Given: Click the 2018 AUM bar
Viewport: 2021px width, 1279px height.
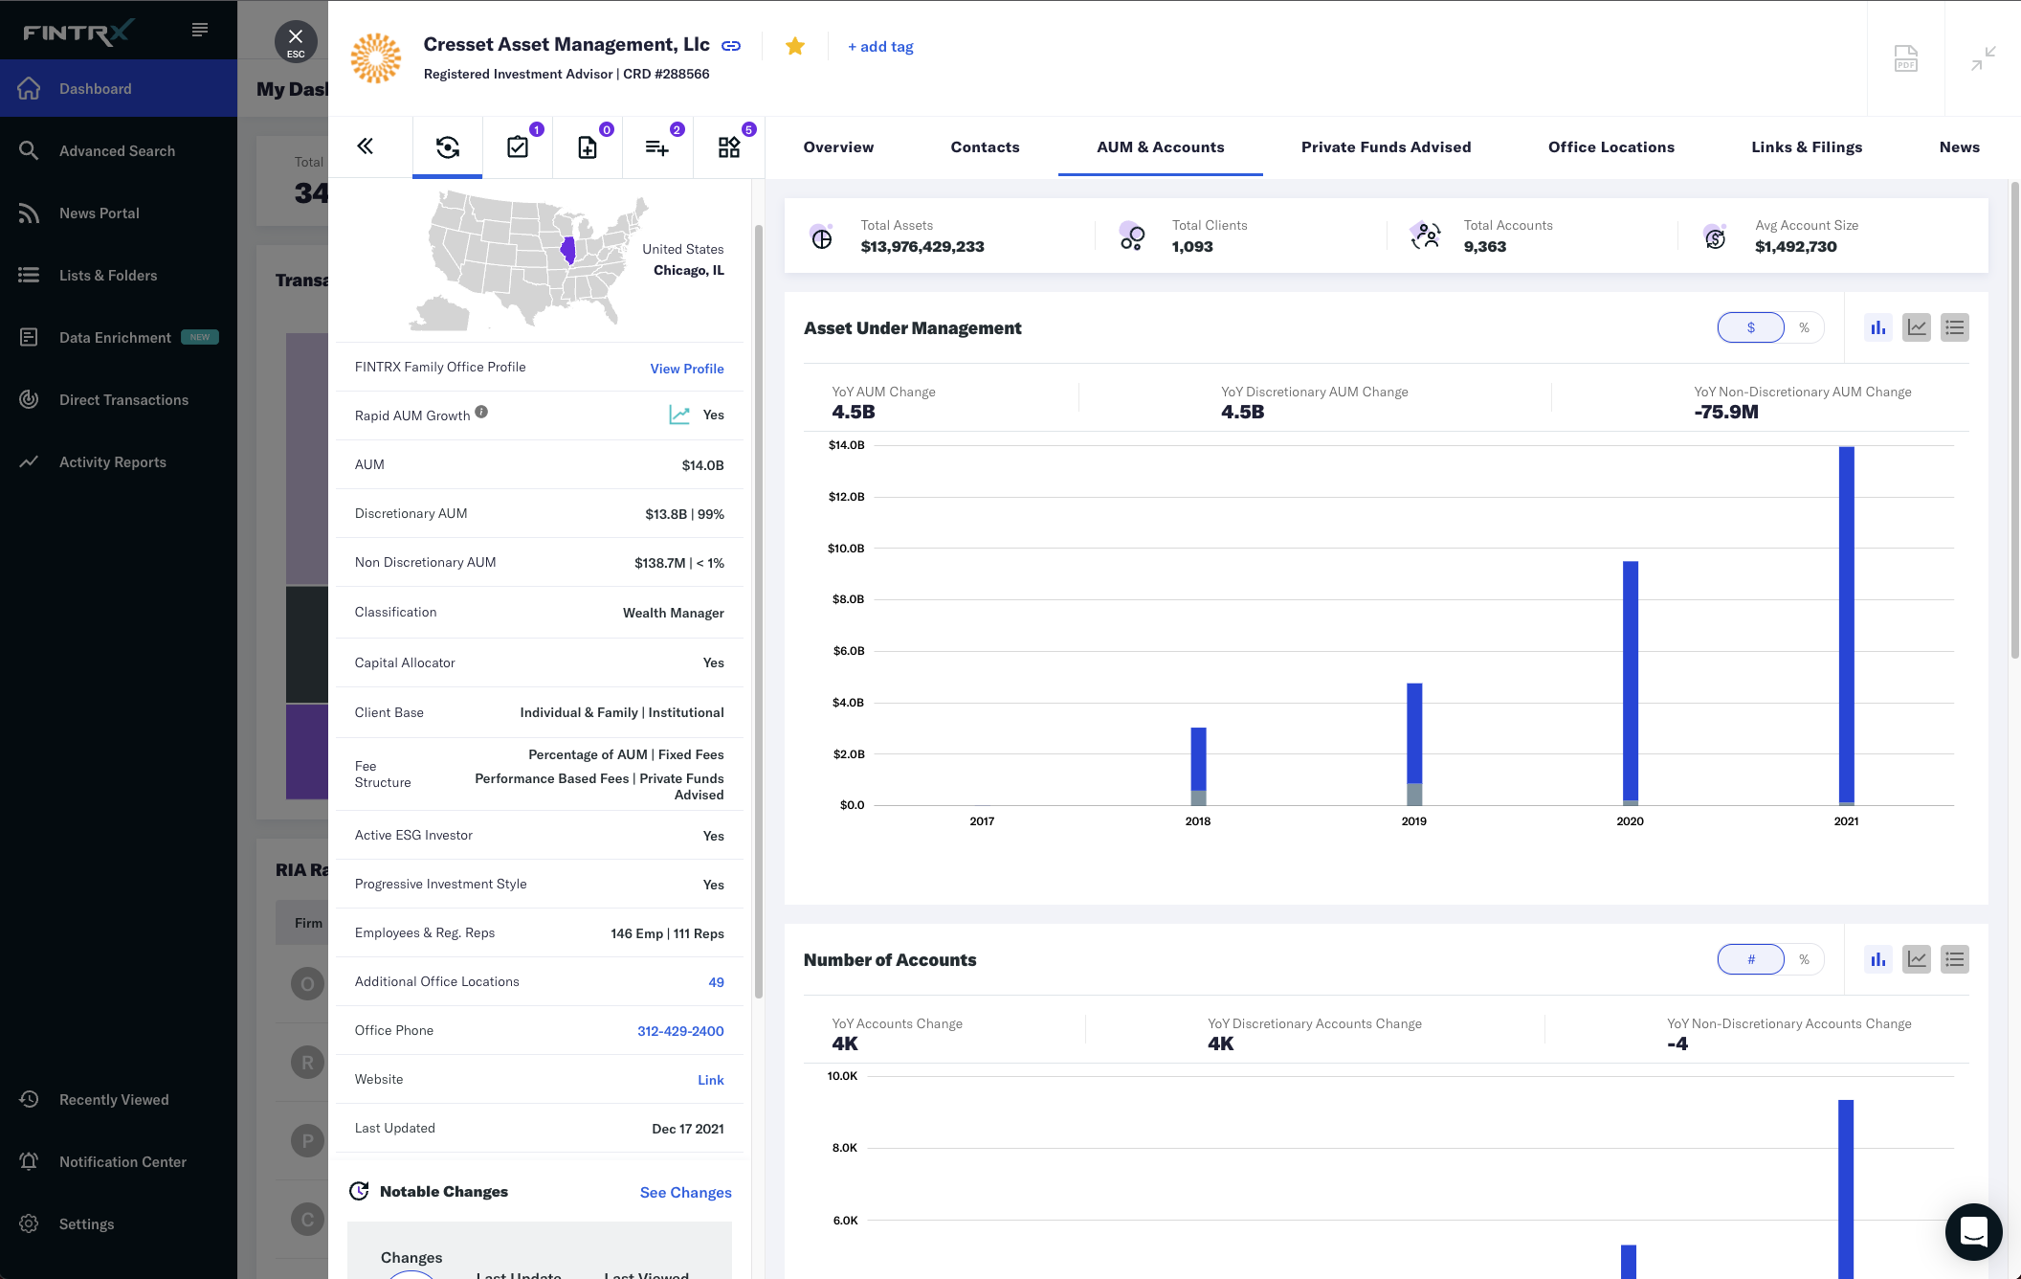Looking at the screenshot, I should click(x=1198, y=766).
